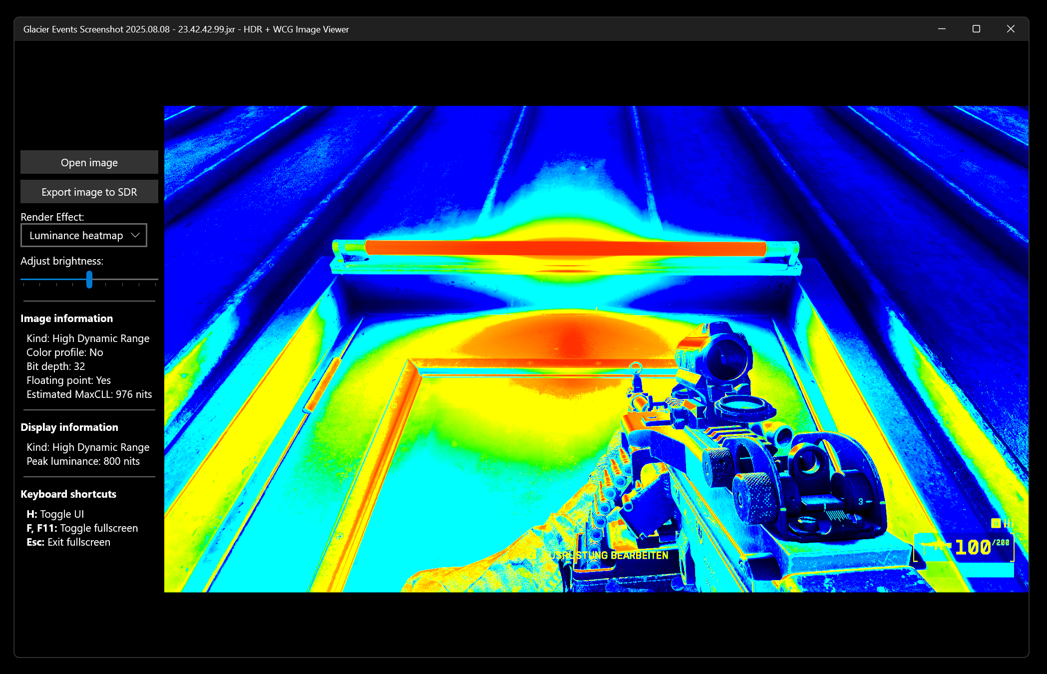Click the right end of the brightness slider track
The height and width of the screenshot is (674, 1047).
coord(156,279)
